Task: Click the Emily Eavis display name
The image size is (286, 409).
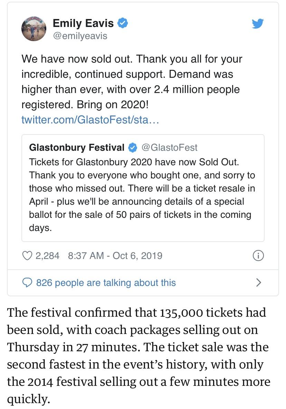Action: (x=83, y=23)
